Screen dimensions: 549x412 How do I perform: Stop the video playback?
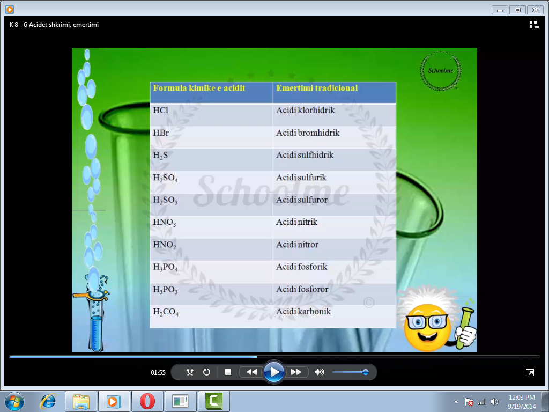(228, 372)
